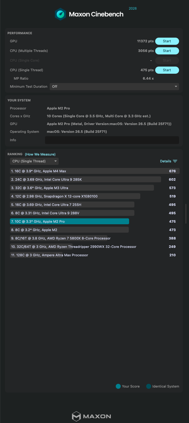Screen dimensions: 189x423
Task: Open the CPU (Single Thread) ranking dropdown
Action: [x=34, y=161]
